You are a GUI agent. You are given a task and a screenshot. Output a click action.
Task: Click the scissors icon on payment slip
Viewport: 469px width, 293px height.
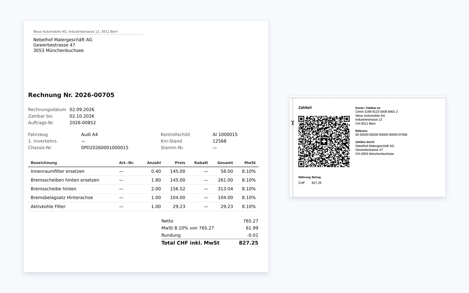pos(293,123)
